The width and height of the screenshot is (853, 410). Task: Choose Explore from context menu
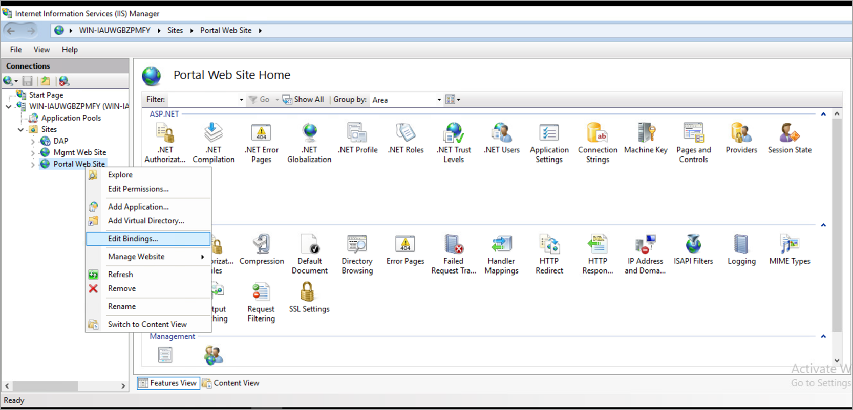point(148,175)
